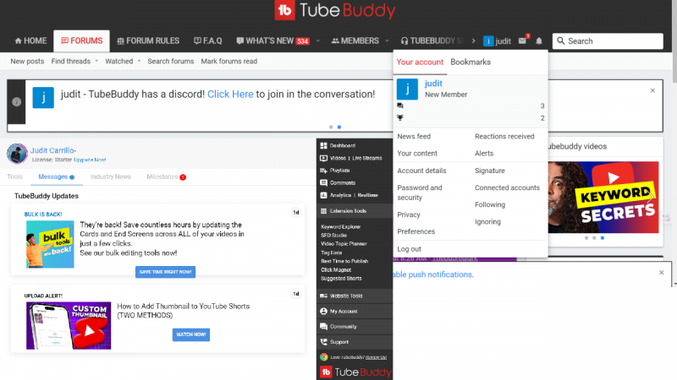Expand the Watched dropdown
This screenshot has height=380, width=677.
pos(141,62)
